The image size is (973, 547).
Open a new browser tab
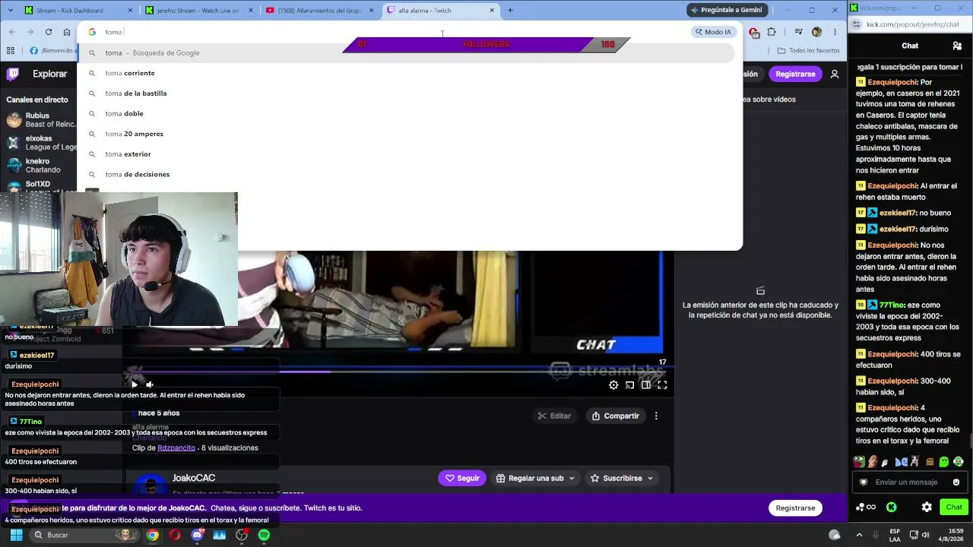[x=510, y=11]
